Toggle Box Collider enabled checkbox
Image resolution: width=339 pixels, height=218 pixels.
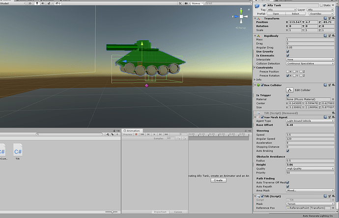click(262, 85)
